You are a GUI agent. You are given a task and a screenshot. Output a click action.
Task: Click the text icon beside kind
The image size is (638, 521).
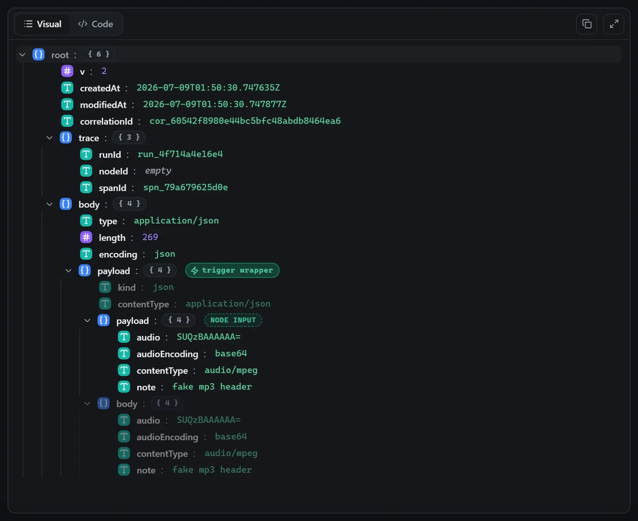pos(105,287)
